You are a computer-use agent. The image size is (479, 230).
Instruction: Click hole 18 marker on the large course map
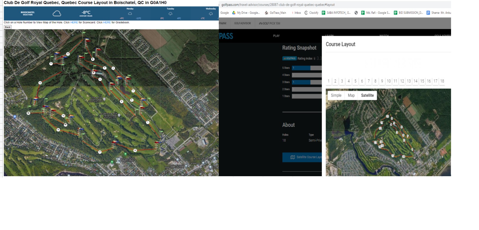click(135, 150)
